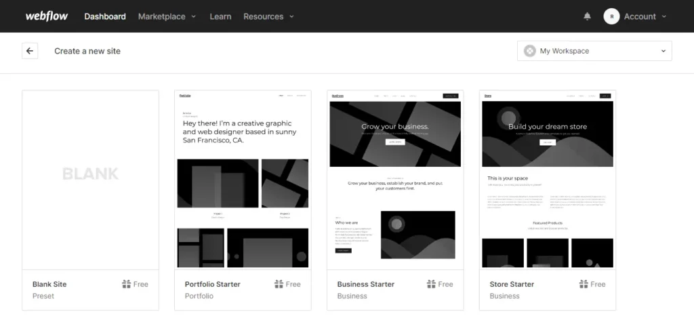Select the Store Starter template preview
The width and height of the screenshot is (694, 331).
click(548, 180)
